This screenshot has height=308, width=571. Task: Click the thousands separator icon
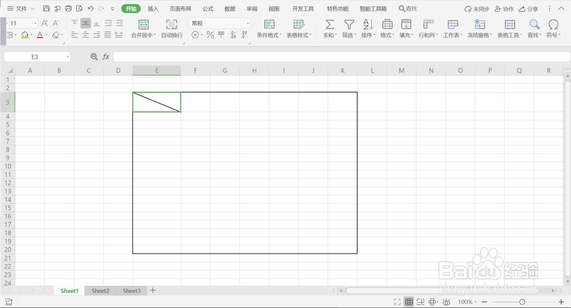pyautogui.click(x=221, y=35)
